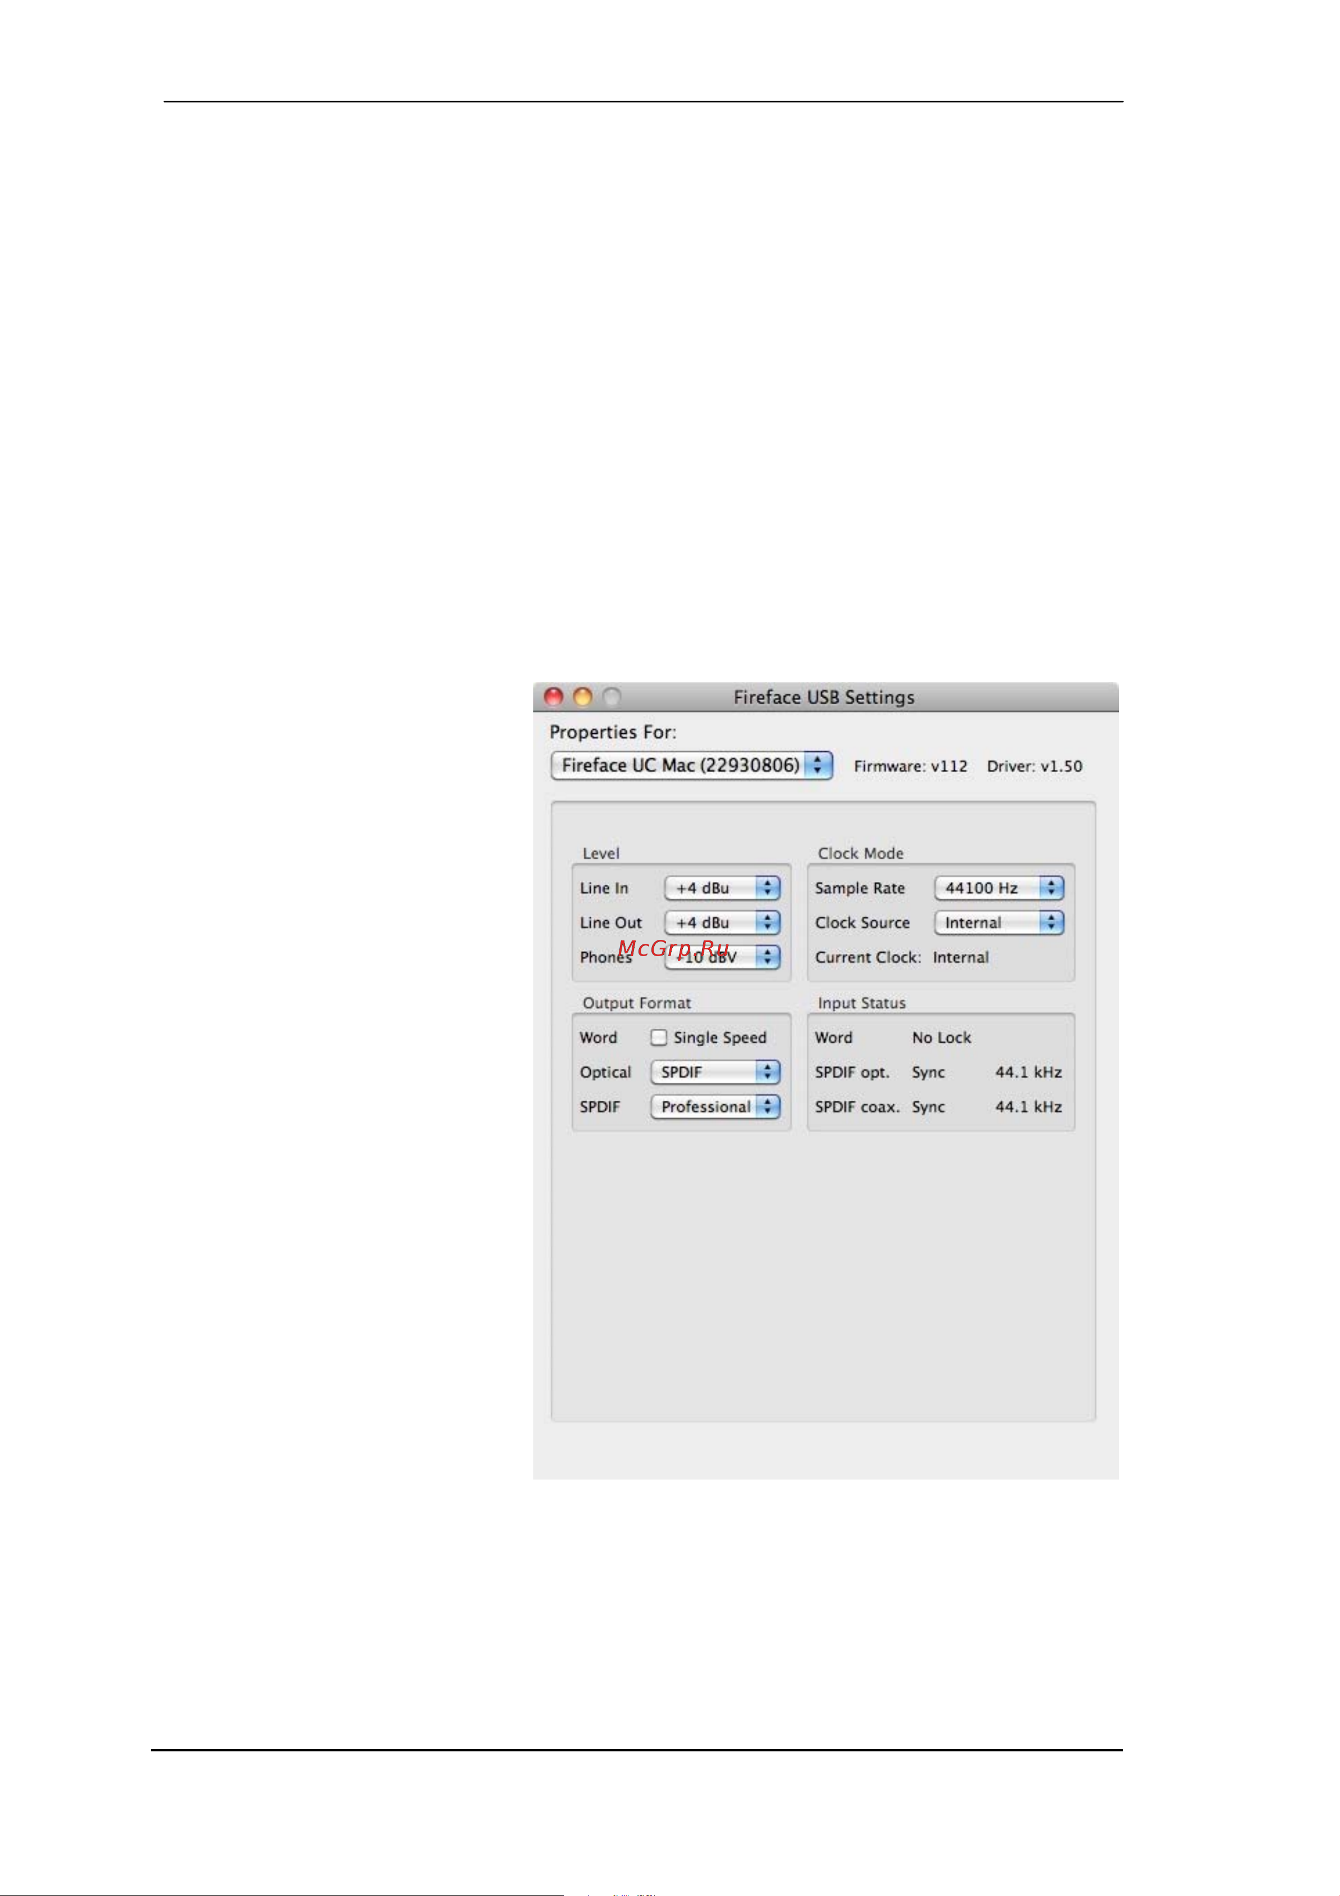Open the Line Out level dropdown

coord(722,922)
